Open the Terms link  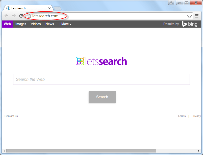[182, 116]
